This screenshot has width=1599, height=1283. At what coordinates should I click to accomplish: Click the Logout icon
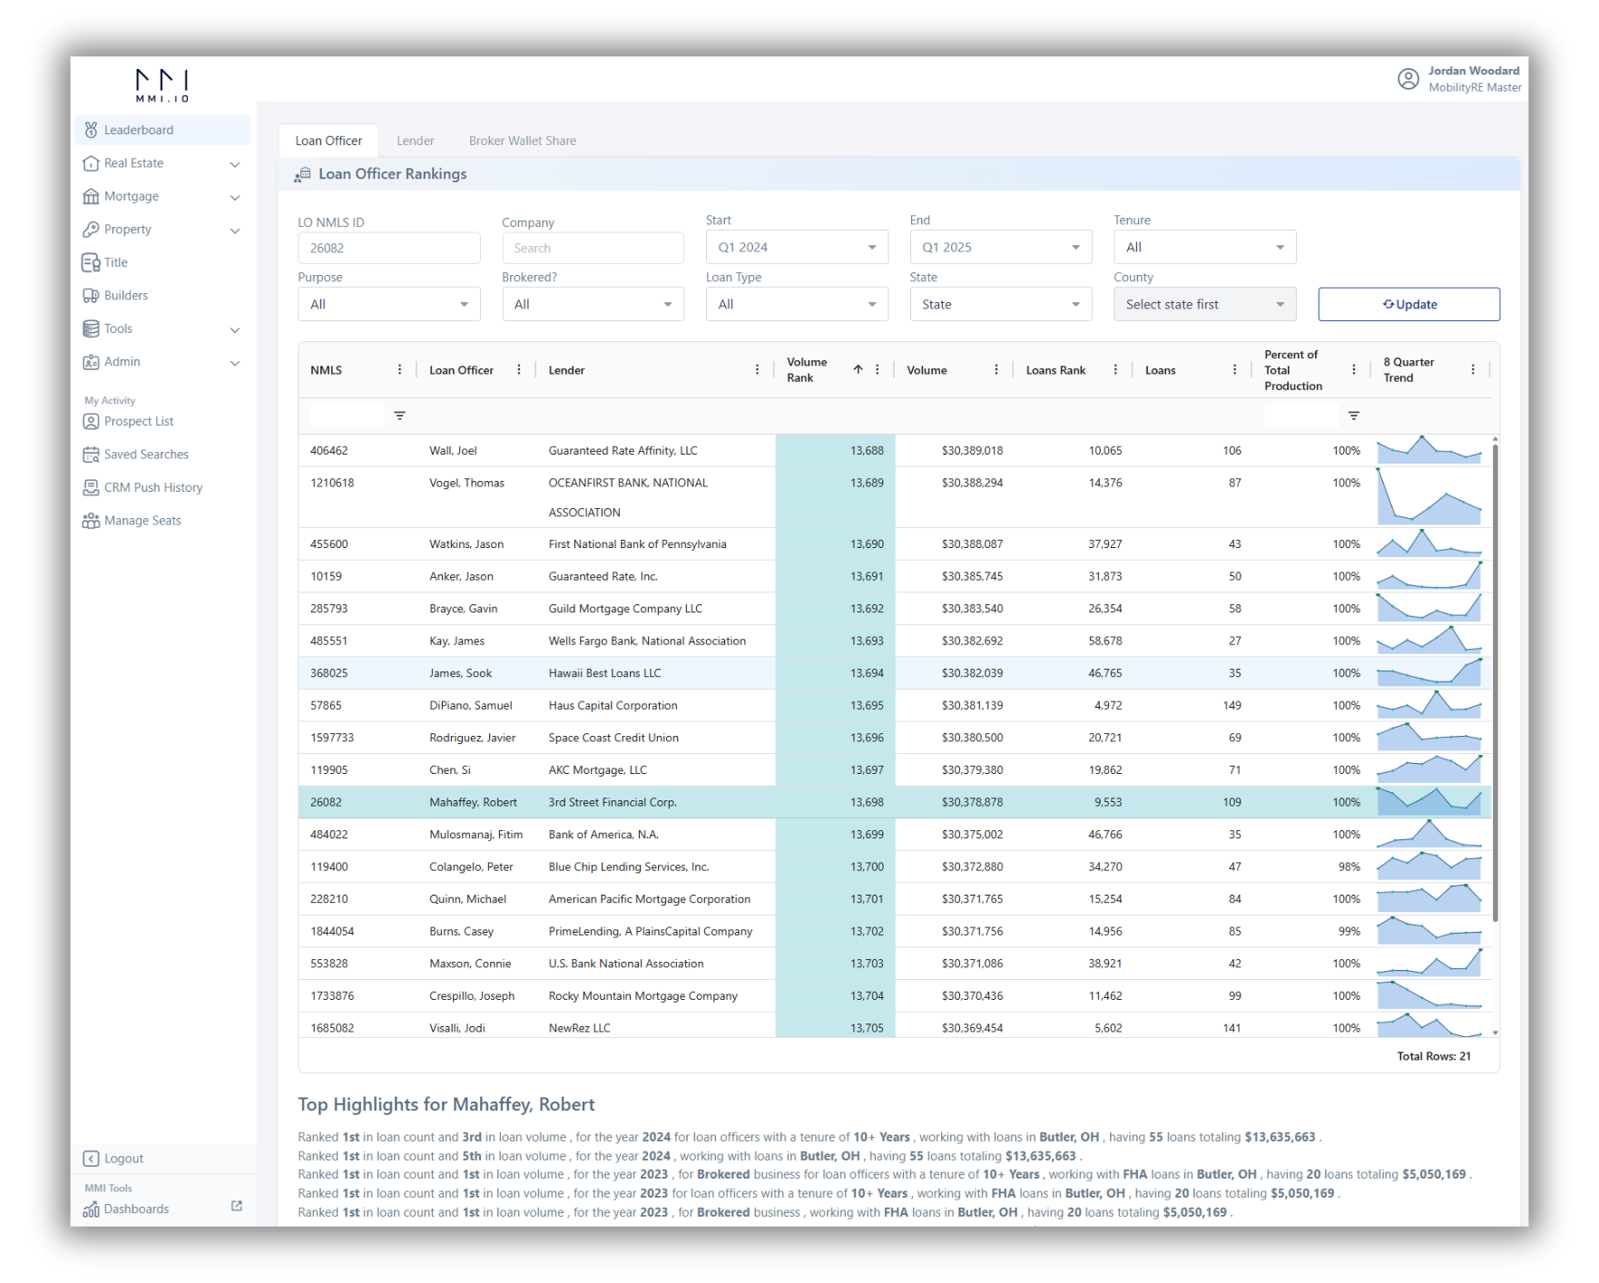pyautogui.click(x=91, y=1159)
